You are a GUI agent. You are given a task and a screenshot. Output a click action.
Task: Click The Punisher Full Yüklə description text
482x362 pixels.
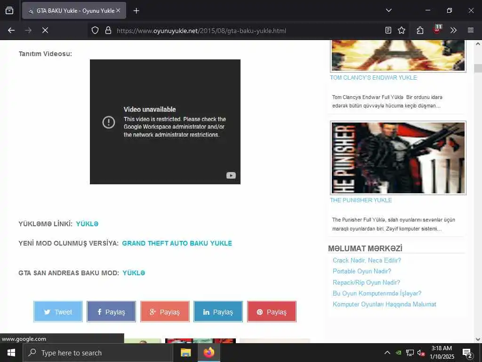pyautogui.click(x=394, y=224)
